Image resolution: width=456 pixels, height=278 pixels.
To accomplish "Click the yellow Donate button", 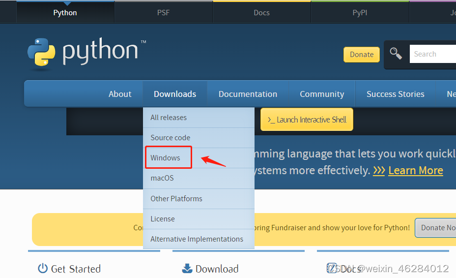I will [x=362, y=55].
